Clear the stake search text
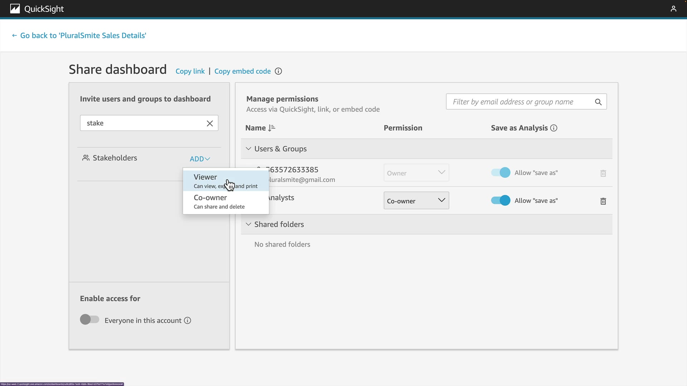This screenshot has width=687, height=386. click(210, 123)
